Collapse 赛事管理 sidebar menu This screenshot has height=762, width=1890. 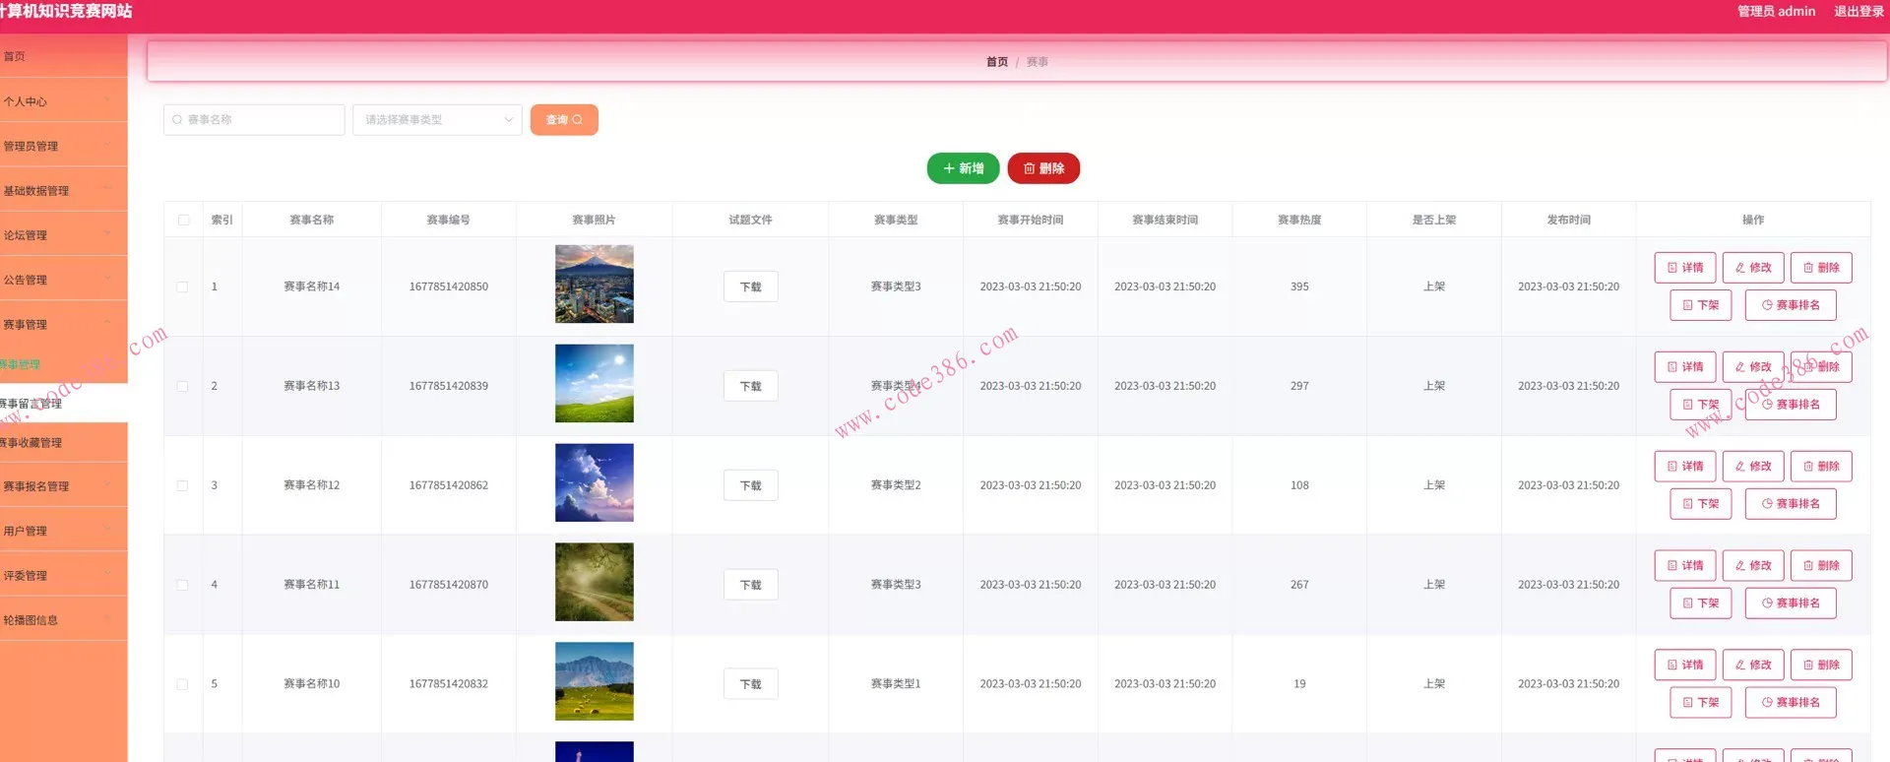63,324
